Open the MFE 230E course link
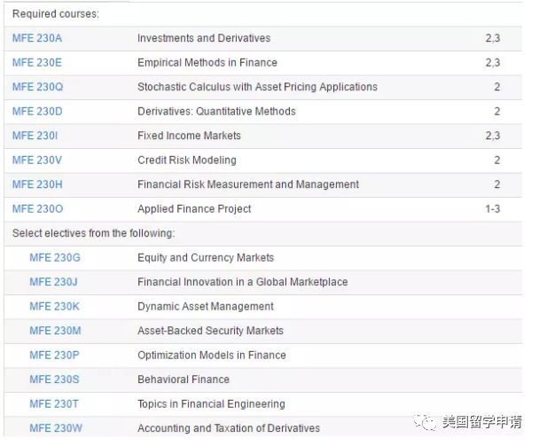Screen dimensions: 539x446 [37, 63]
